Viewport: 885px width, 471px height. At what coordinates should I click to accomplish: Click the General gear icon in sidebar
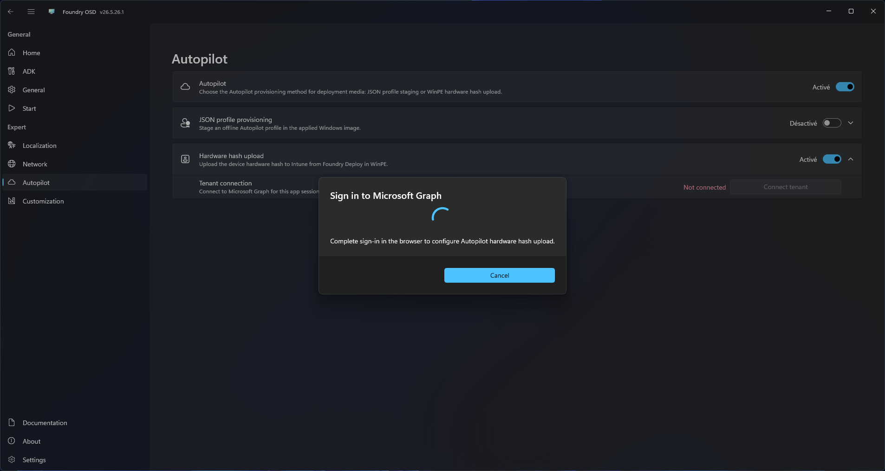[12, 89]
